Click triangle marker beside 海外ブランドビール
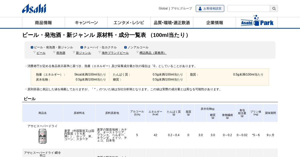Screen dimensions: 300x157 (x=100, y=52)
